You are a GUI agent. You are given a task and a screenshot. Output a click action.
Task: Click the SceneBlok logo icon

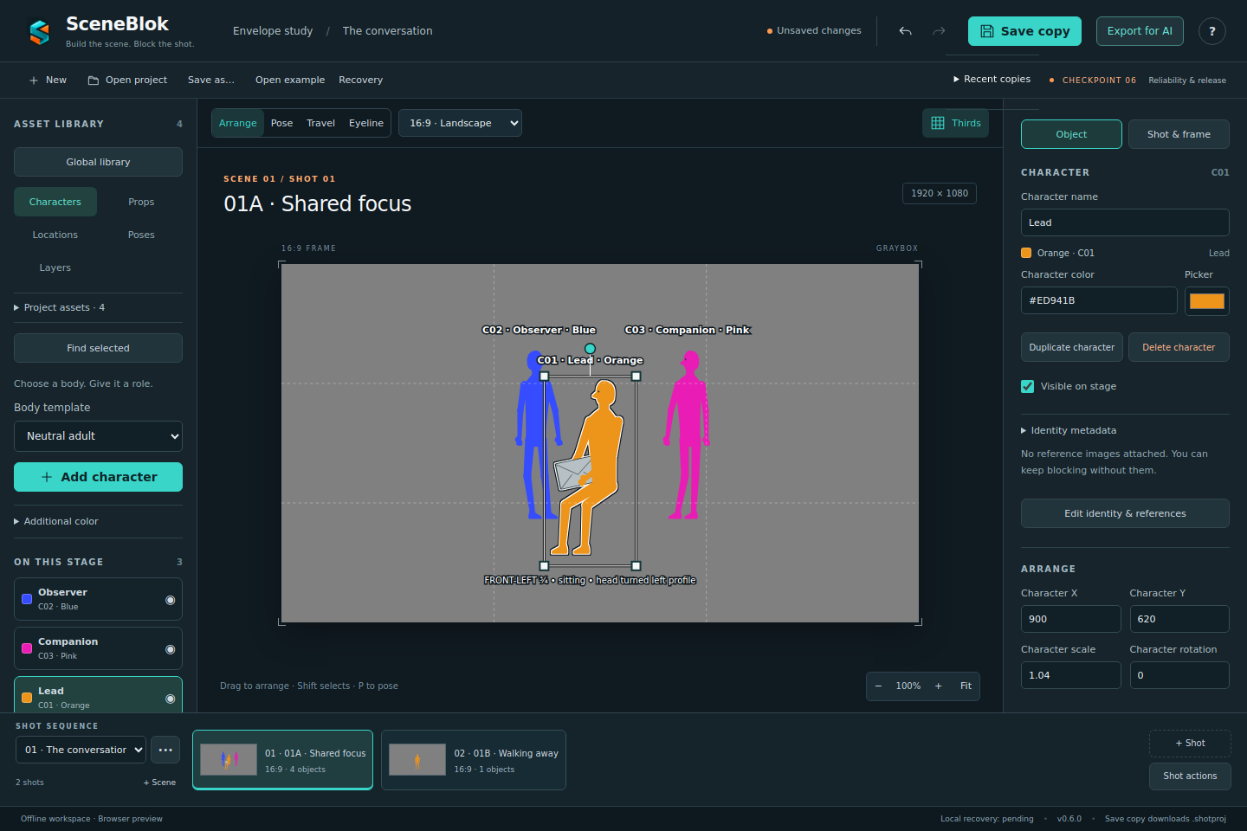click(39, 32)
